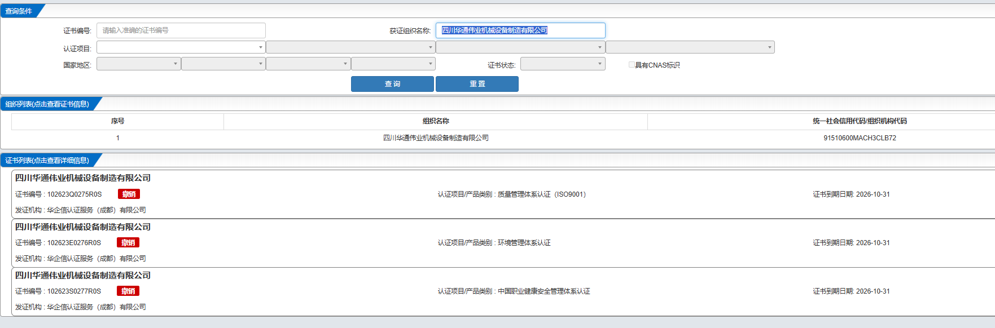Click row number 1 in organization list
The width and height of the screenshot is (995, 328).
[117, 138]
